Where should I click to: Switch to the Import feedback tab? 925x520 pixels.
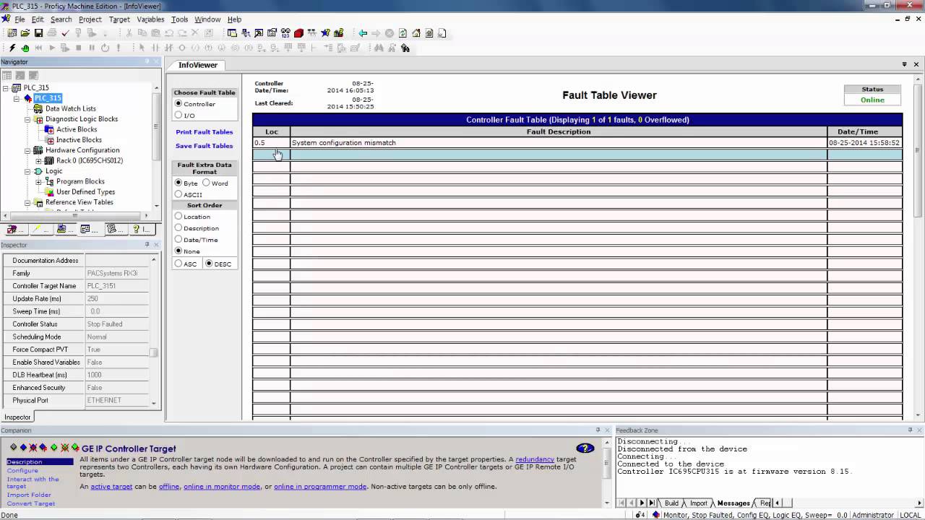click(698, 503)
